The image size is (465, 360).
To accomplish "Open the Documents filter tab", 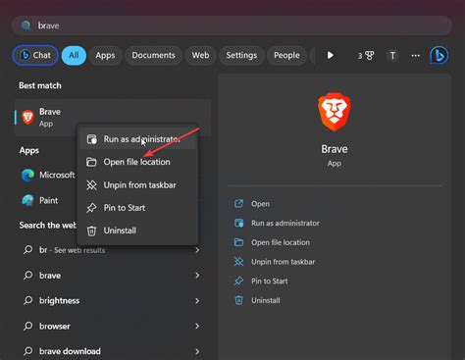I will (x=153, y=55).
